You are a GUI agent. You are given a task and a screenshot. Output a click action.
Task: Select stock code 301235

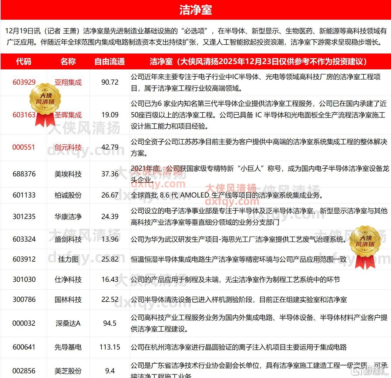pyautogui.click(x=24, y=217)
